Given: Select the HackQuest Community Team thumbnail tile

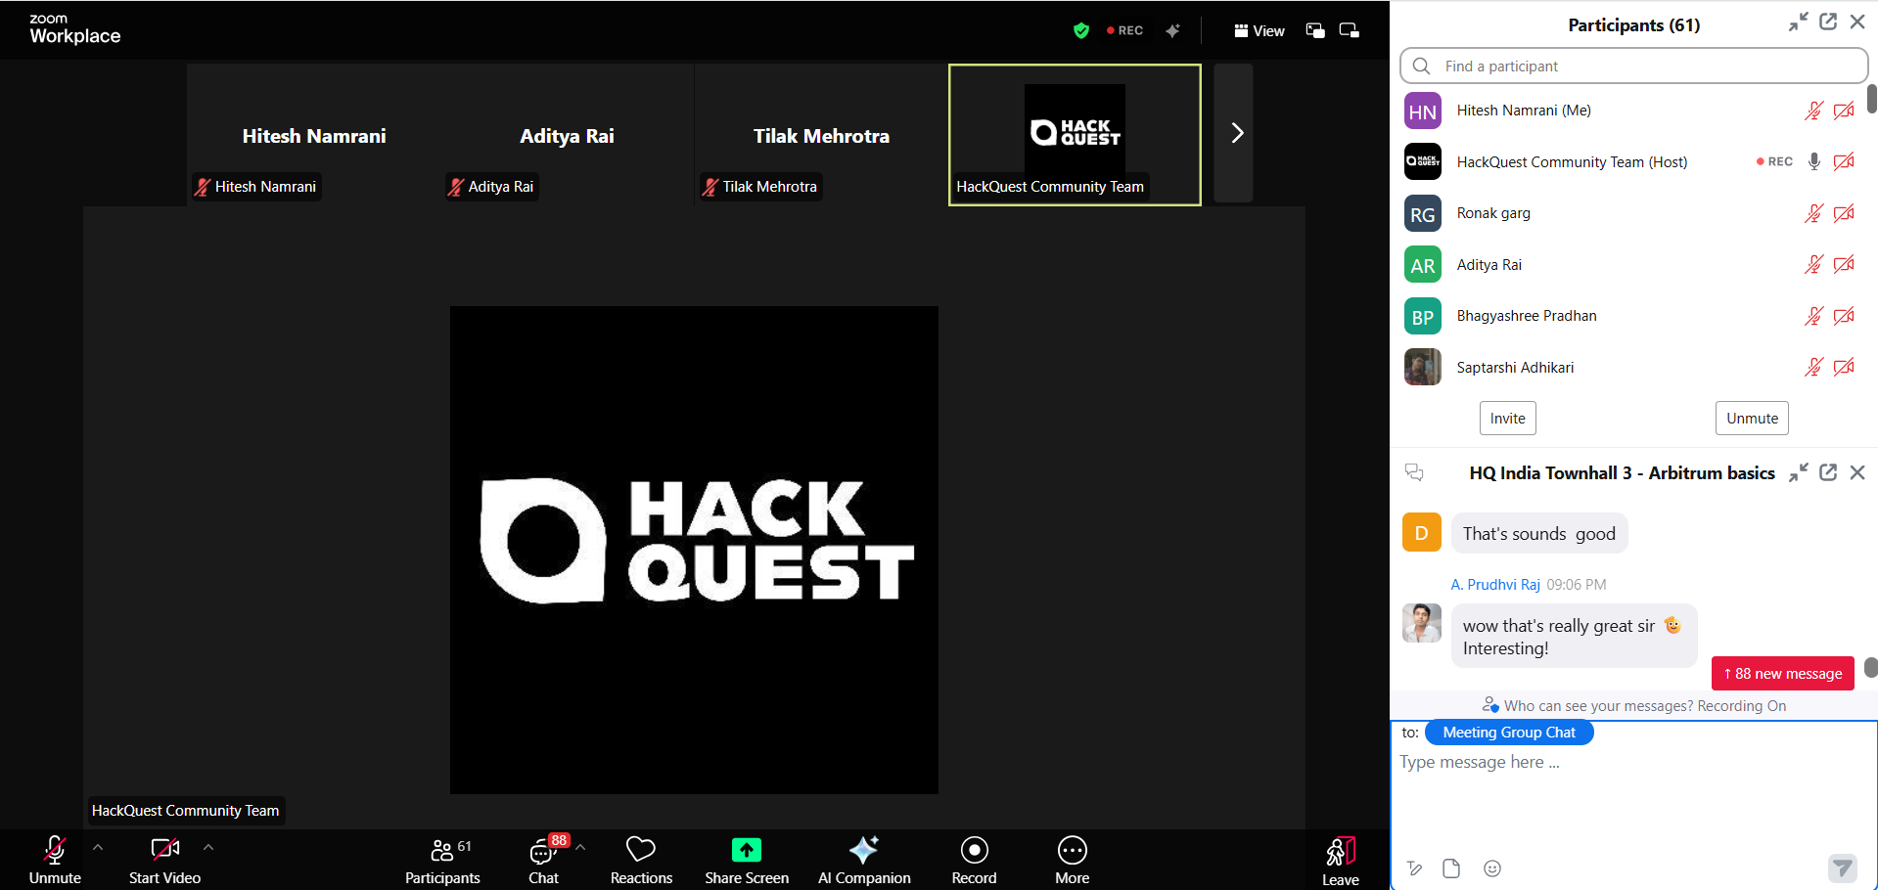Looking at the screenshot, I should coord(1075,135).
